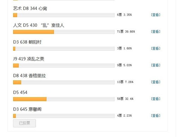Click the 58票 32.4% result text
The width and height of the screenshot is (179, 137).
(x=125, y=99)
